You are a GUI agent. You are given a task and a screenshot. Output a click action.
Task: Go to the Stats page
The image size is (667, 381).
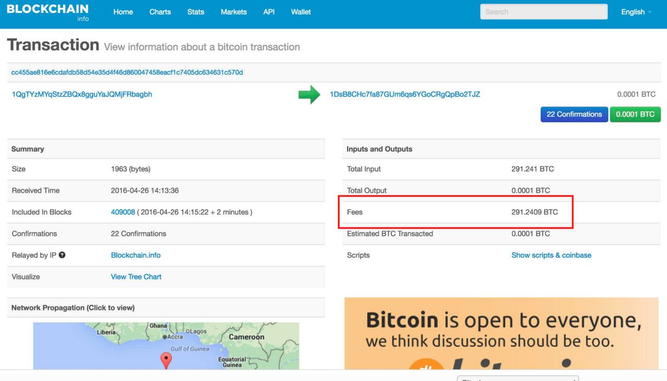click(x=195, y=12)
